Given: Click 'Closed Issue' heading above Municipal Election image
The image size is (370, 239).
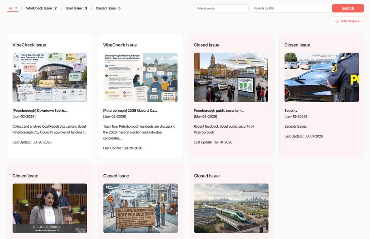Looking at the screenshot, I should [x=116, y=176].
